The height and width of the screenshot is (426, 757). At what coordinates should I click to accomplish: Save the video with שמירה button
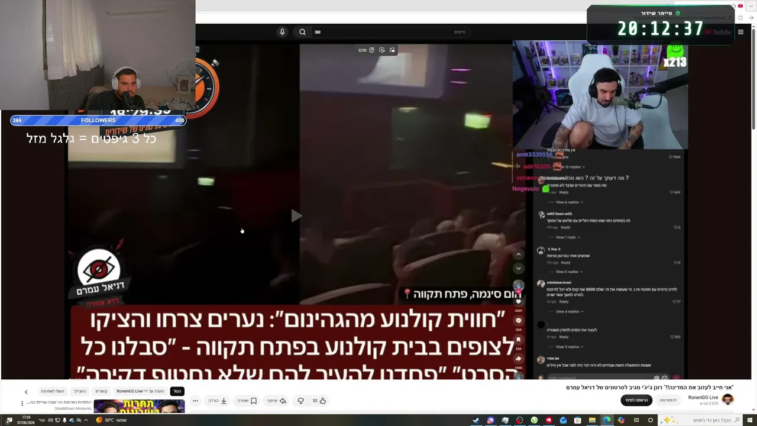coord(247,401)
